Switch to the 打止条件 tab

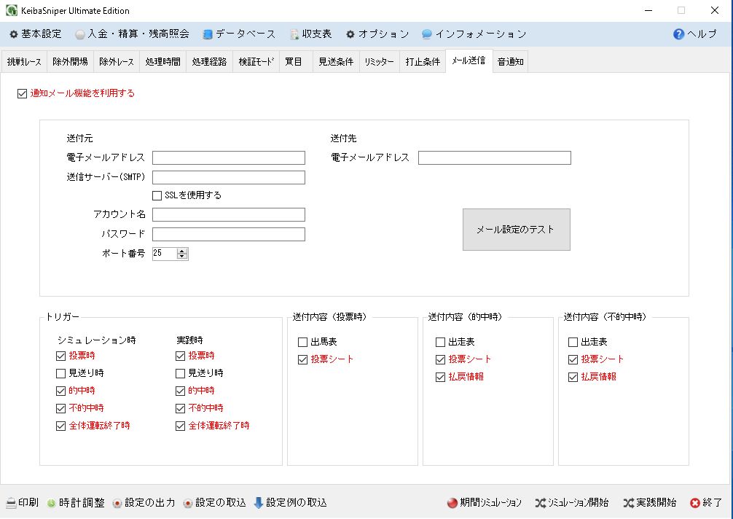pyautogui.click(x=423, y=62)
